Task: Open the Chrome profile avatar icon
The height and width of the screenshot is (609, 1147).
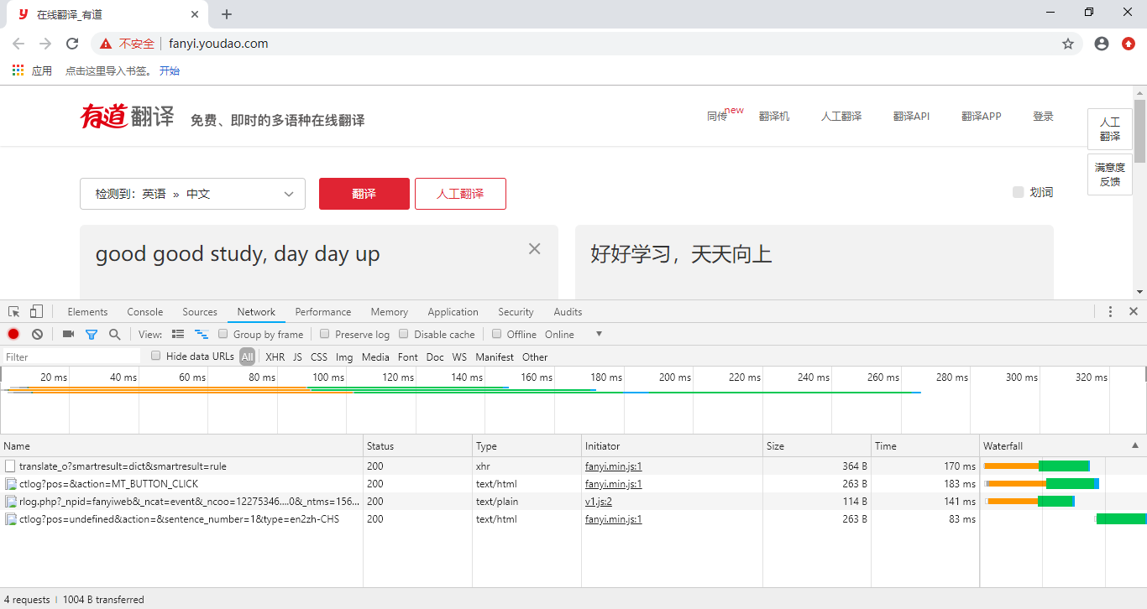Action: click(x=1102, y=44)
